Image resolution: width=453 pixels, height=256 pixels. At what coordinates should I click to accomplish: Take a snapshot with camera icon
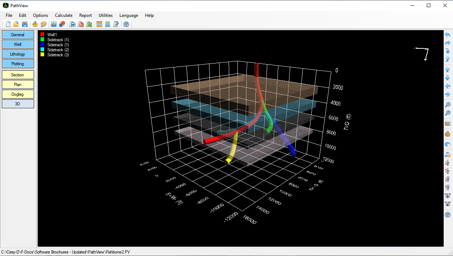[x=448, y=123]
